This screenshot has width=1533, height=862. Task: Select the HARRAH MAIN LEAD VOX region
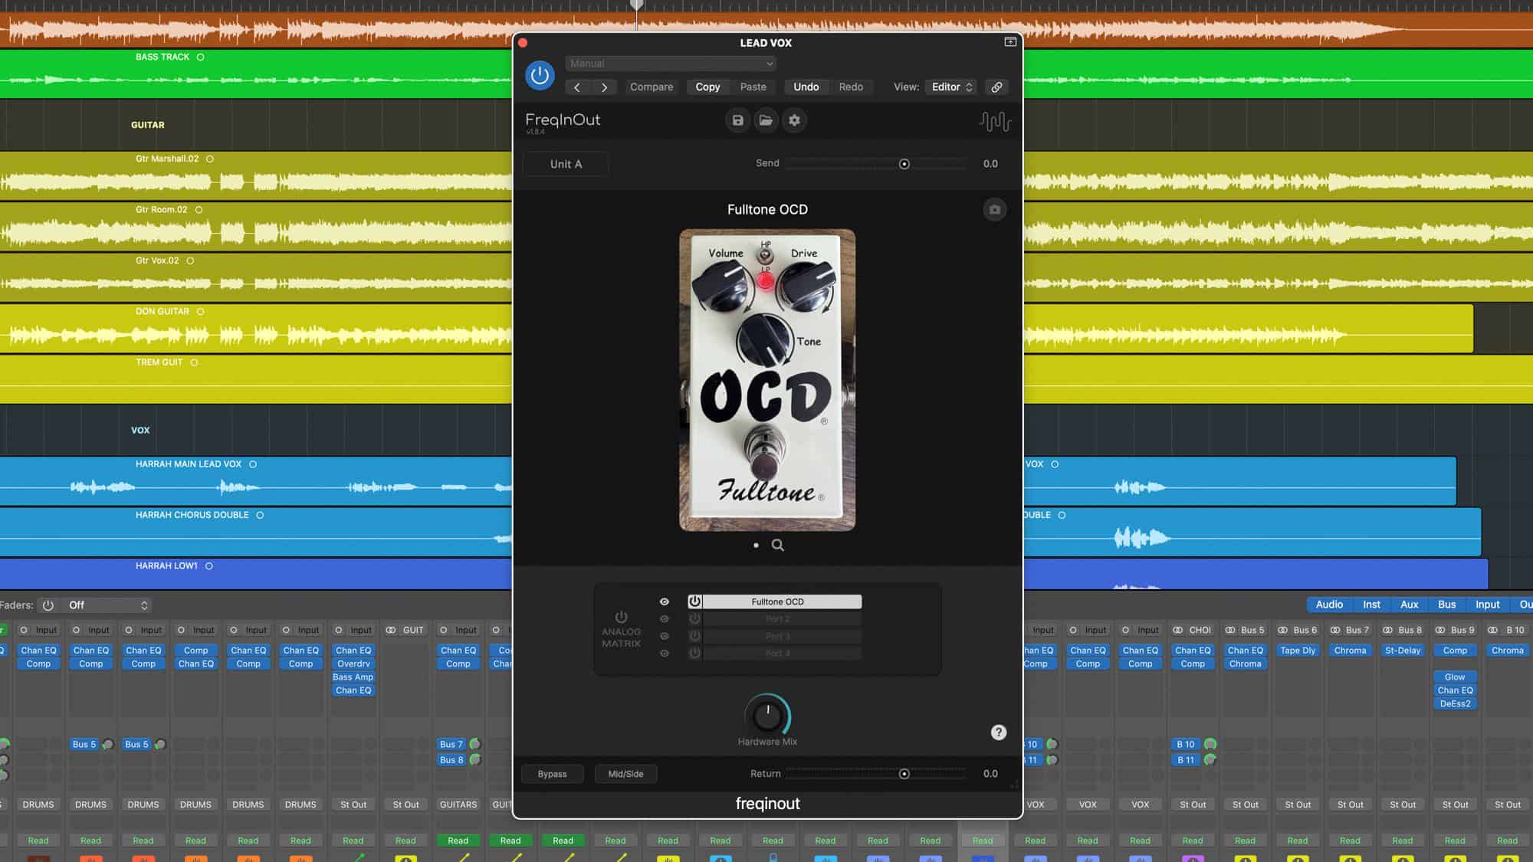255,481
